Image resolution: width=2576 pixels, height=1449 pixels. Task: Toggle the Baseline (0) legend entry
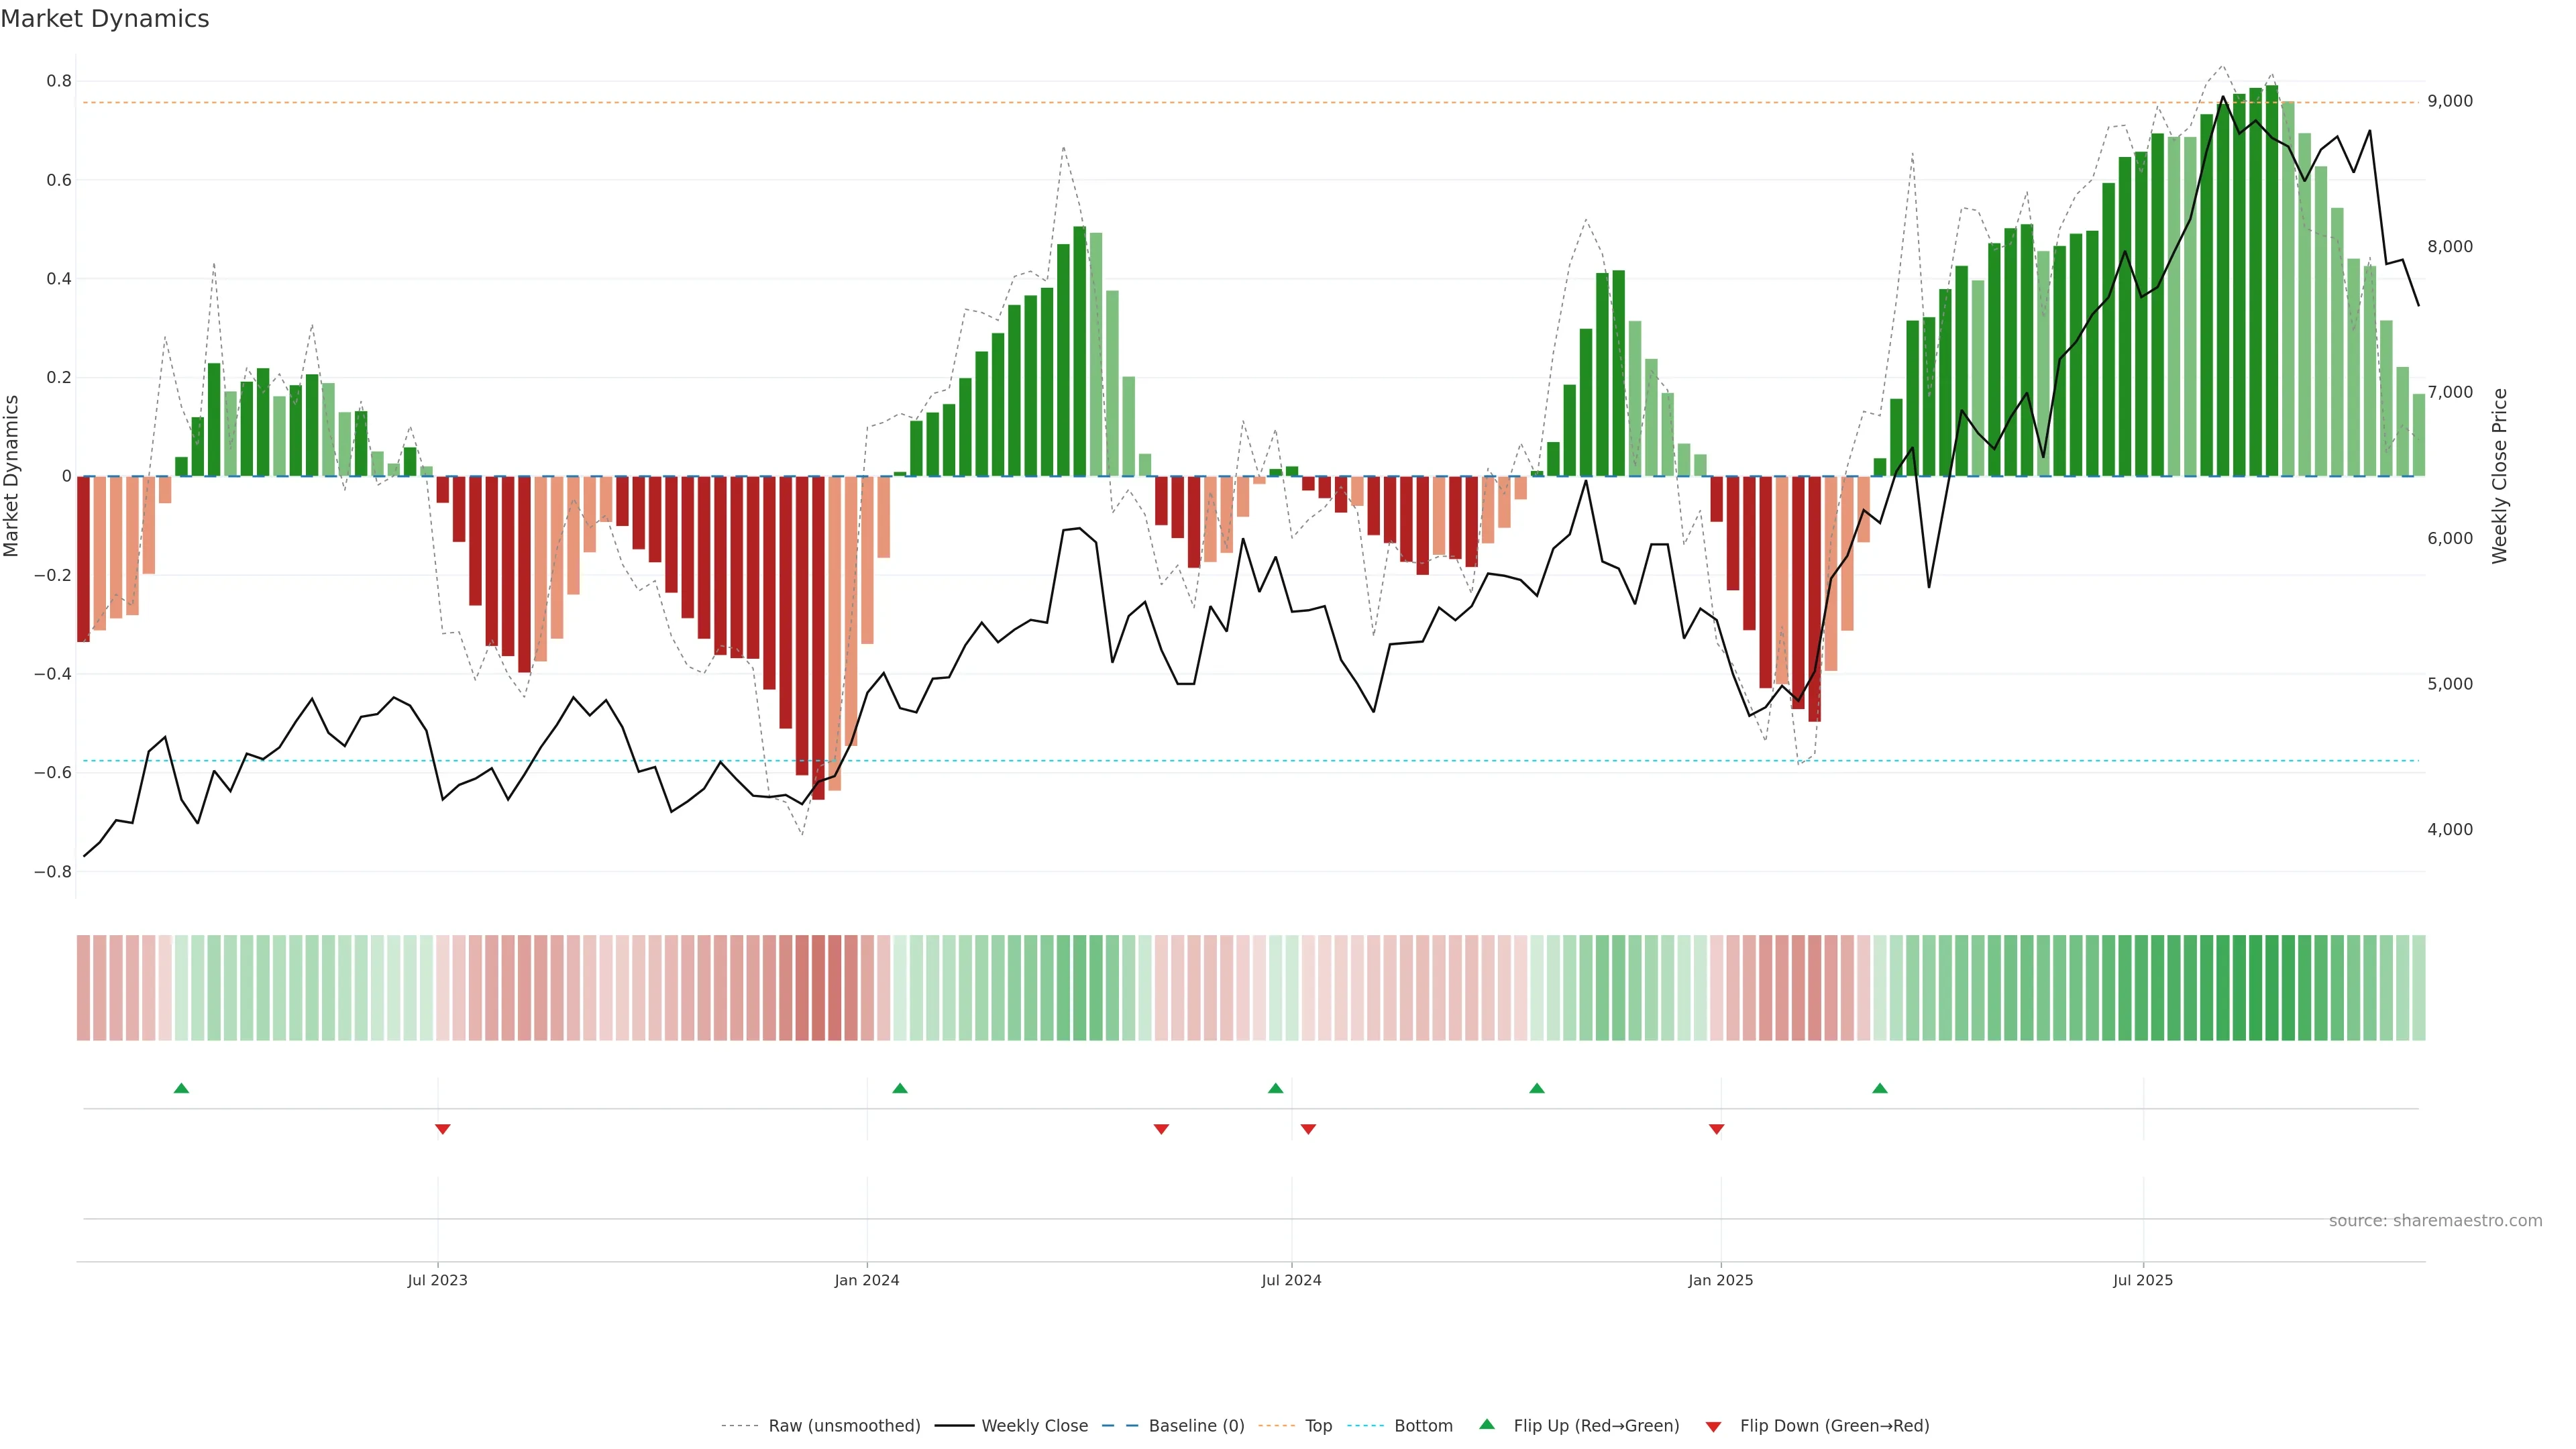(1196, 1426)
